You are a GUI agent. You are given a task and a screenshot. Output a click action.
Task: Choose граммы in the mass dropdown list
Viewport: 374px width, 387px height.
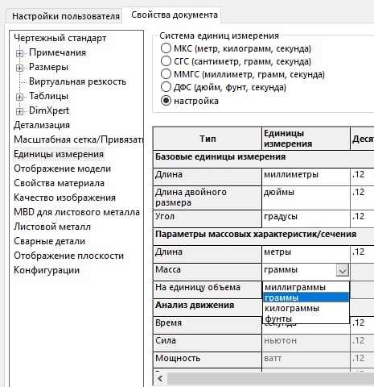(x=306, y=298)
